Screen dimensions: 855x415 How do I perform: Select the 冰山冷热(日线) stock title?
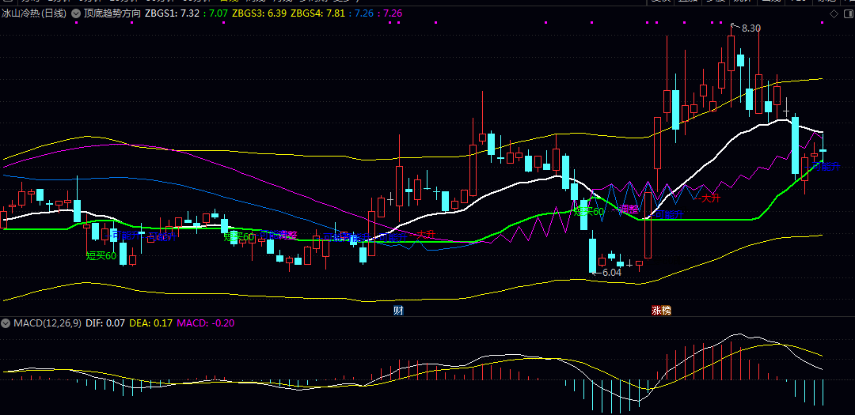tap(33, 13)
